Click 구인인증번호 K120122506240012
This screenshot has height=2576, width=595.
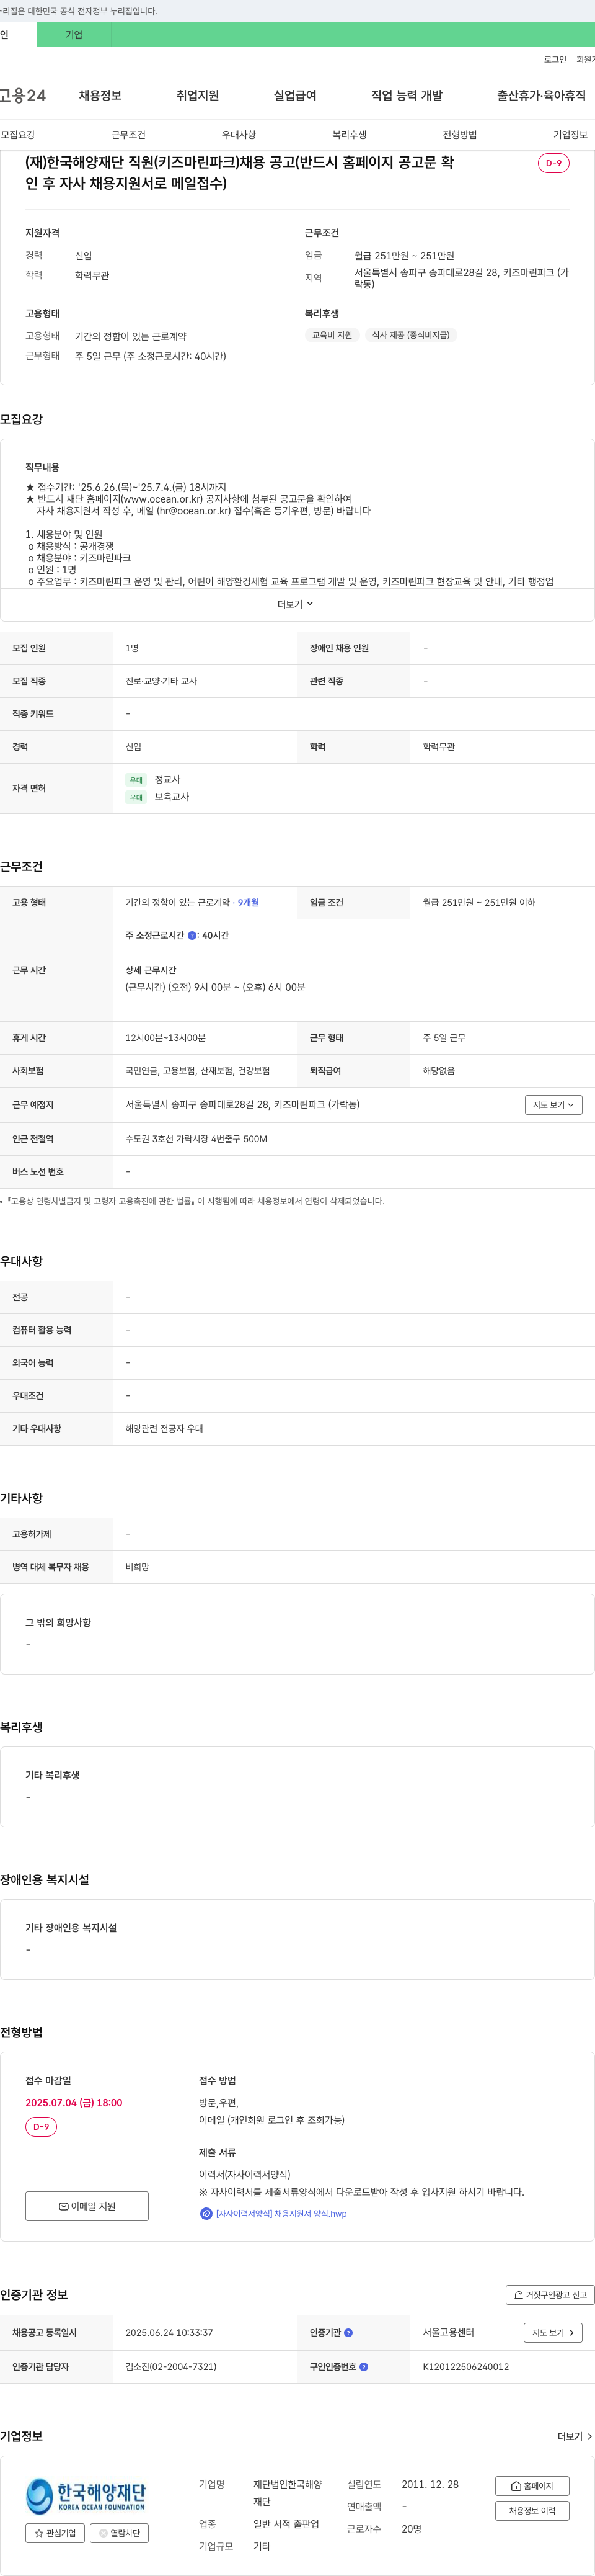click(465, 2367)
